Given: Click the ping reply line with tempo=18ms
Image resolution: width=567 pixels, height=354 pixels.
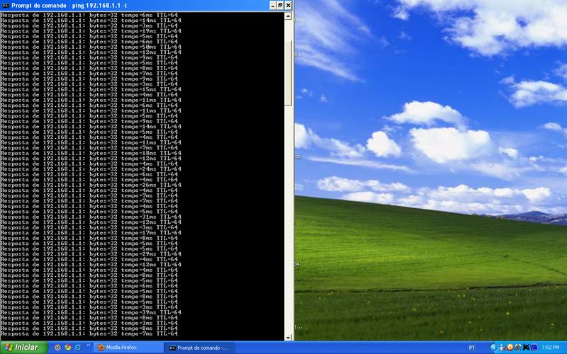Looking at the screenshot, I should [x=91, y=153].
